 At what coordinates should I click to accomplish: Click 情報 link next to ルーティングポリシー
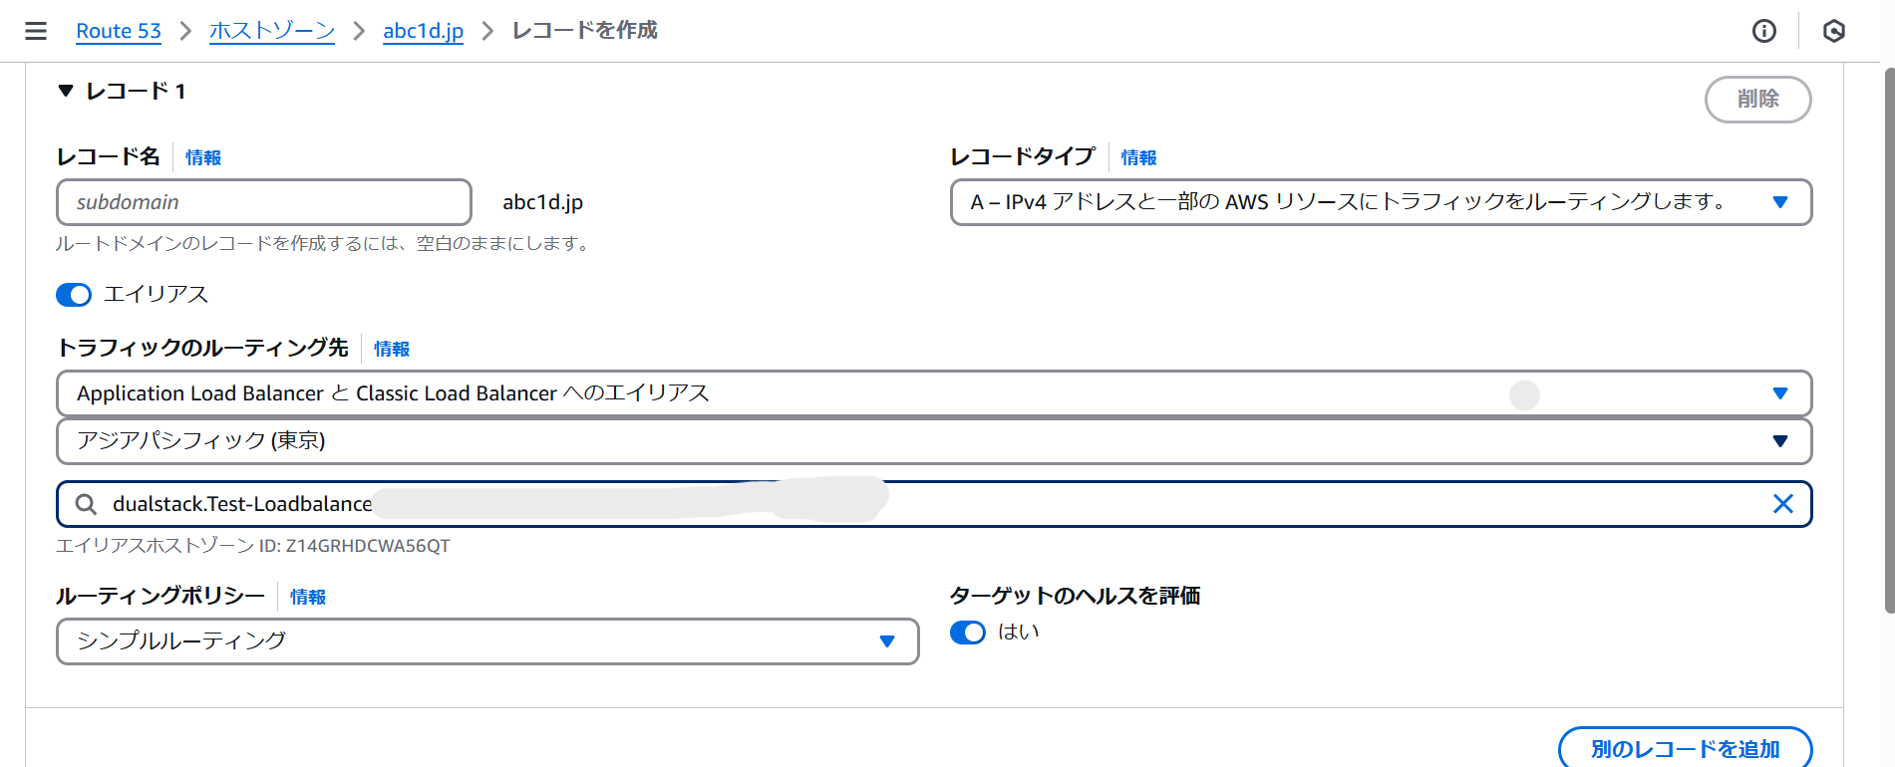pos(308,597)
